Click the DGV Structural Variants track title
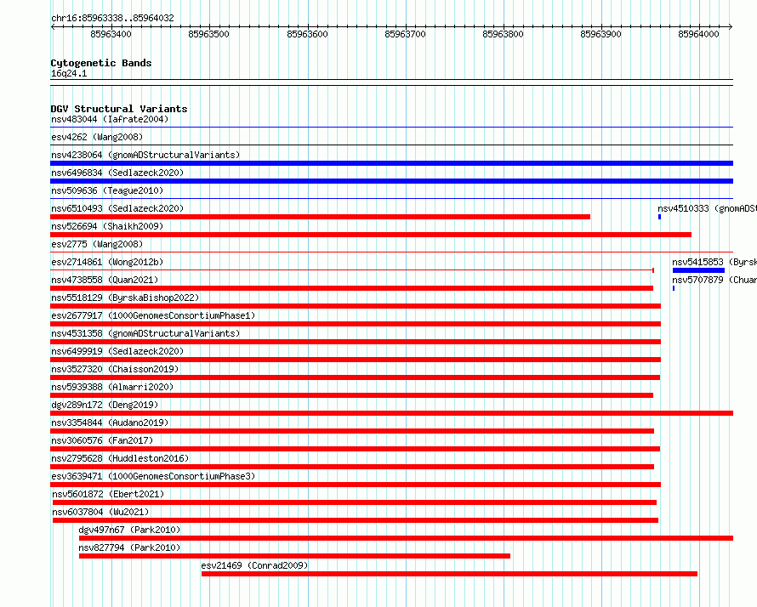The height and width of the screenshot is (607, 757). [x=119, y=109]
